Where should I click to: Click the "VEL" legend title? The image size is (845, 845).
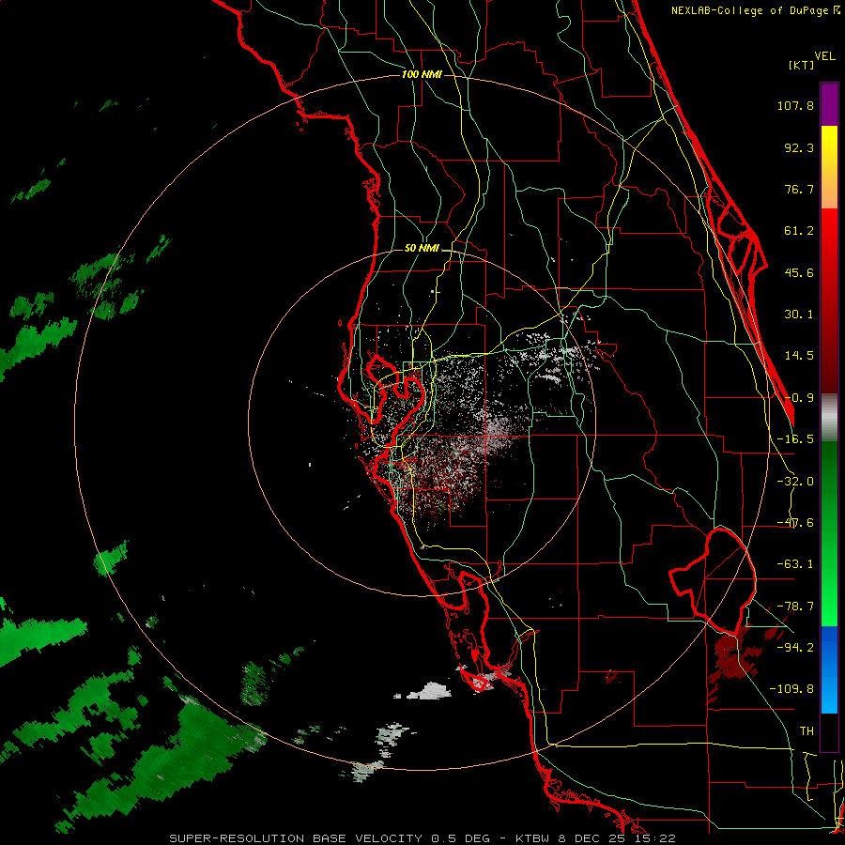824,56
